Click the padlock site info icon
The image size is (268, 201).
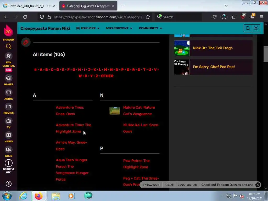click(49, 17)
